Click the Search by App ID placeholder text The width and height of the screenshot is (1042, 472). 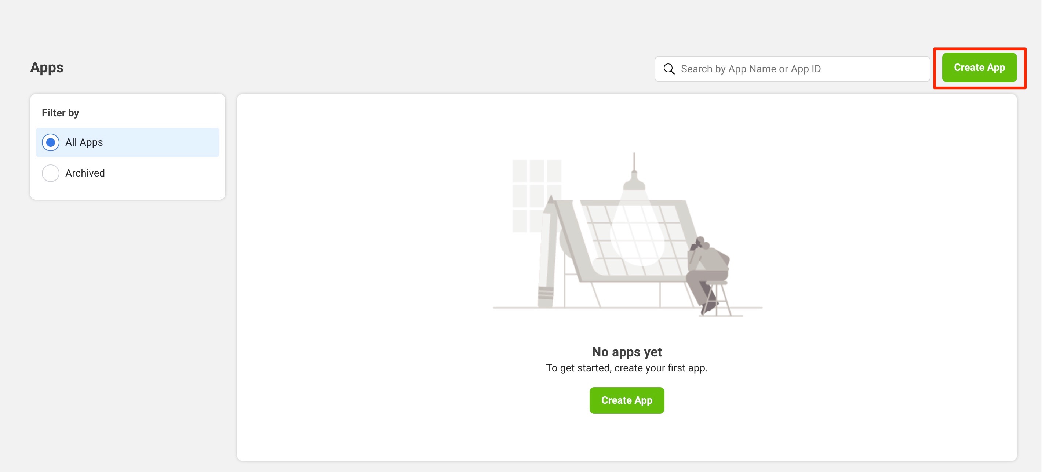click(x=751, y=69)
